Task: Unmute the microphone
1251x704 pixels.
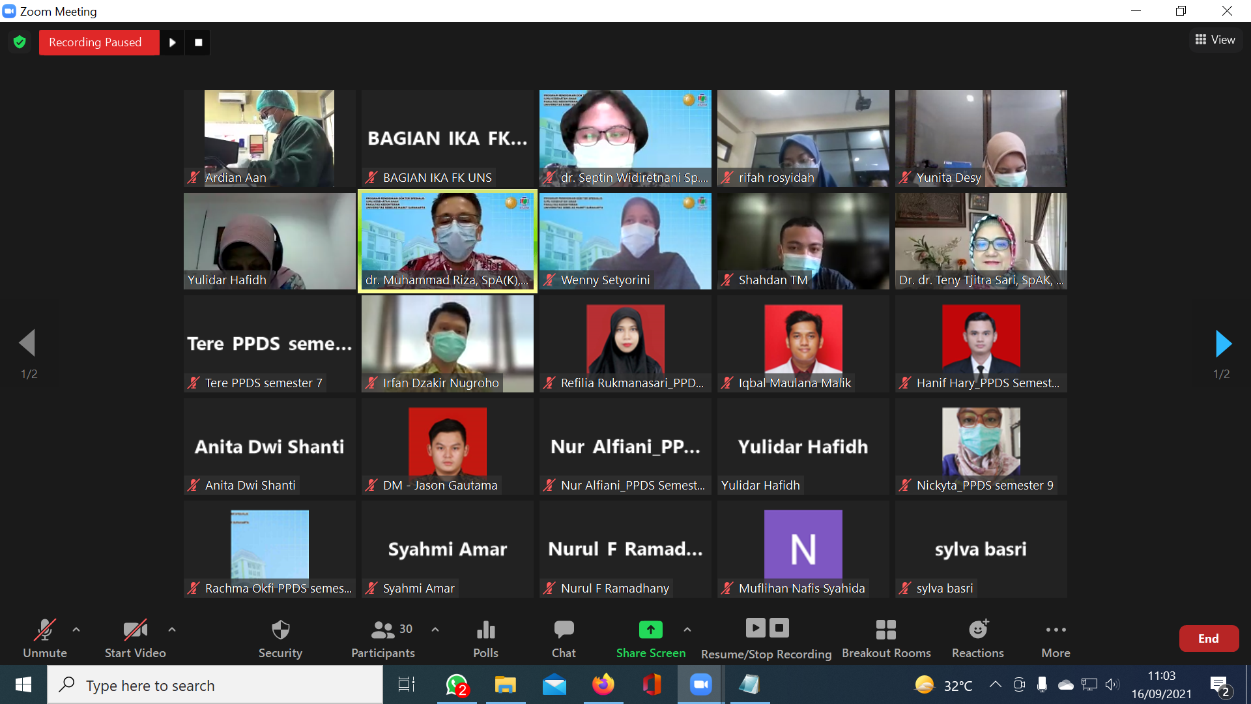Action: [x=45, y=638]
